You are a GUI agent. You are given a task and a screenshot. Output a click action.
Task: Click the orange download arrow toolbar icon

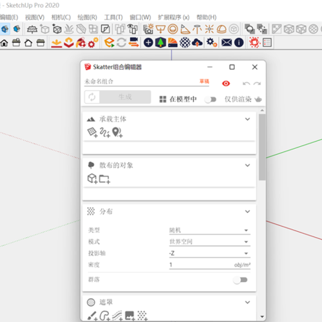57,43
